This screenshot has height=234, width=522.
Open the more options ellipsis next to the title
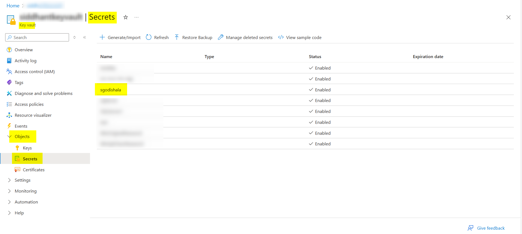tap(137, 17)
